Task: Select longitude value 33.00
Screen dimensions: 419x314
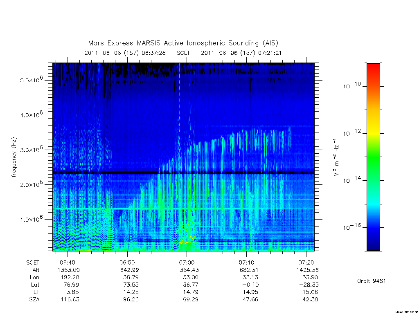Action: pos(191,278)
